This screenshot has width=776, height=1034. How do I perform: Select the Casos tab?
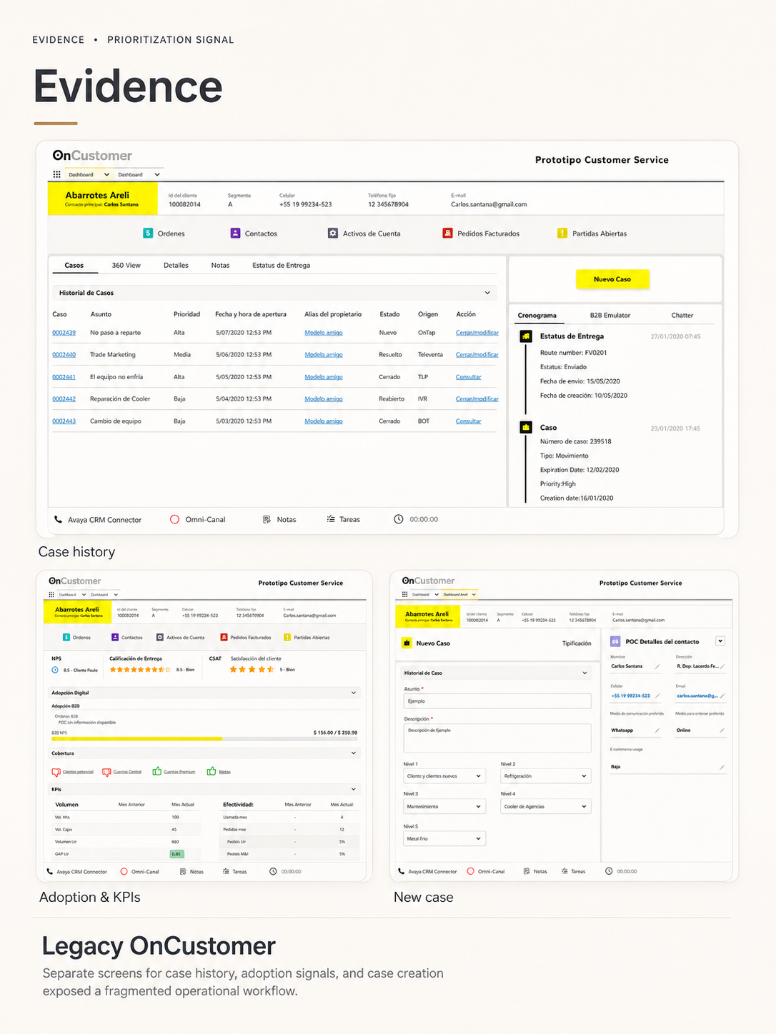click(74, 265)
